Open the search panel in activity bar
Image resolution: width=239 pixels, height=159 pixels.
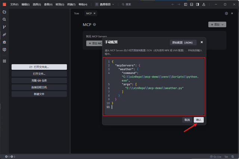4,19
